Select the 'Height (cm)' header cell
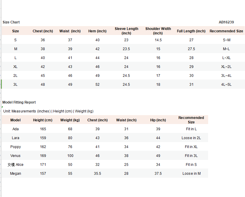Viewport: 245px width, 197px height. pyautogui.click(x=43, y=120)
